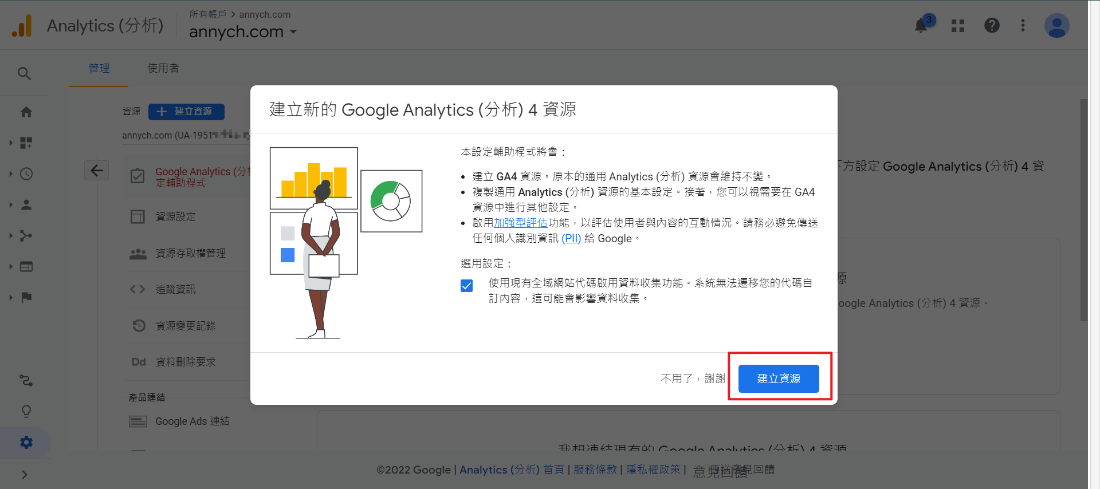Expand the Behavior section arrow
This screenshot has width=1100, height=489.
click(x=10, y=266)
